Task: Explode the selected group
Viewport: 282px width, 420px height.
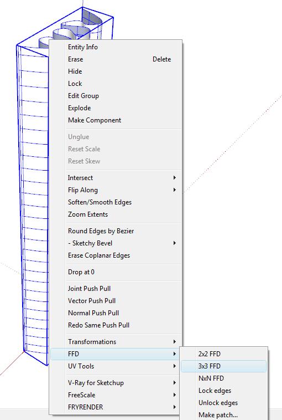Action: pyautogui.click(x=116, y=108)
